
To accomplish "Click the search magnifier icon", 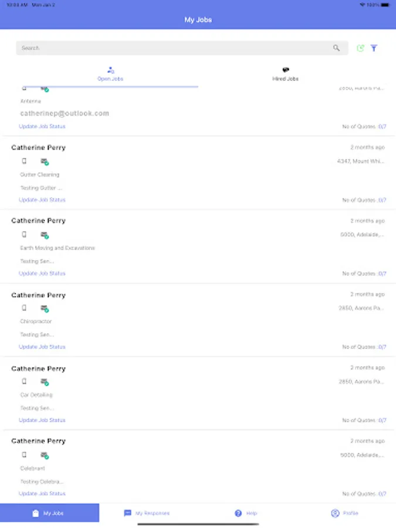I will pos(336,48).
